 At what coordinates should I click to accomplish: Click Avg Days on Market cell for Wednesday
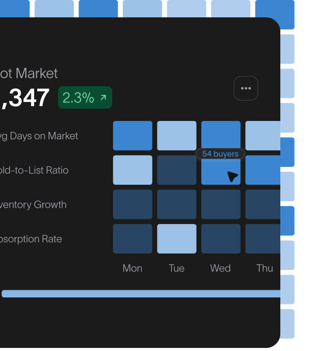[x=221, y=135]
